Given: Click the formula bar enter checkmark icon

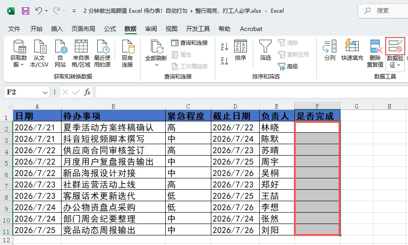Looking at the screenshot, I should click(76, 92).
